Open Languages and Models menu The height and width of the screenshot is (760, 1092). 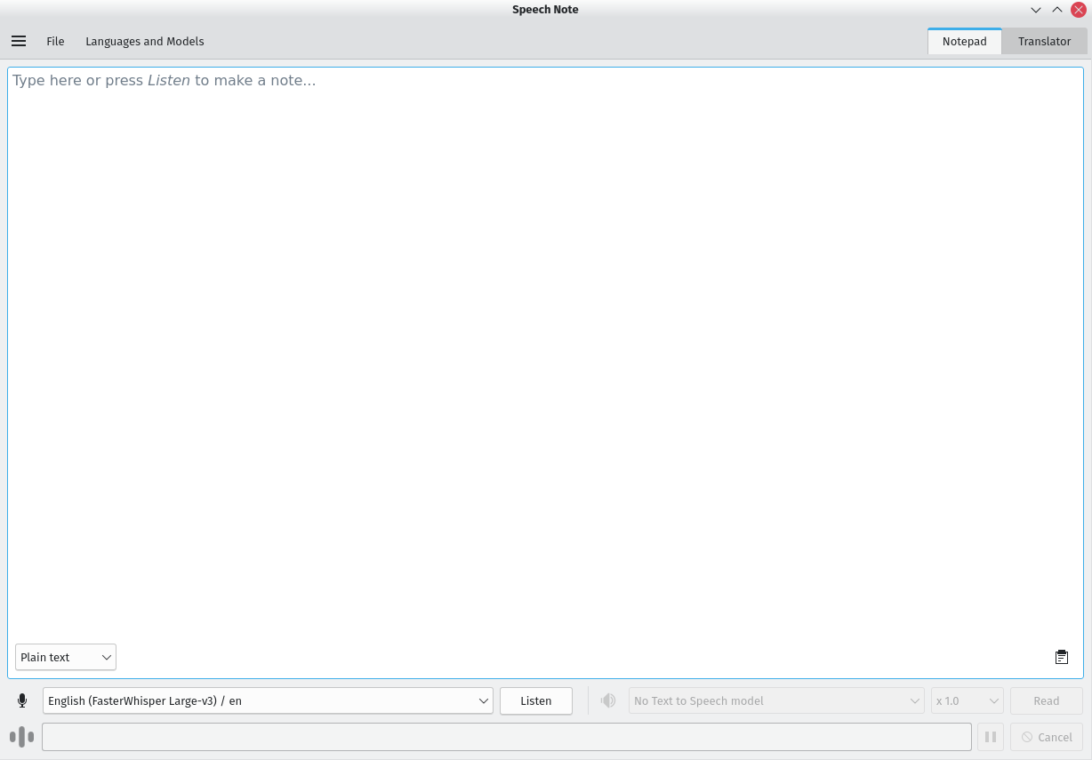pos(145,41)
